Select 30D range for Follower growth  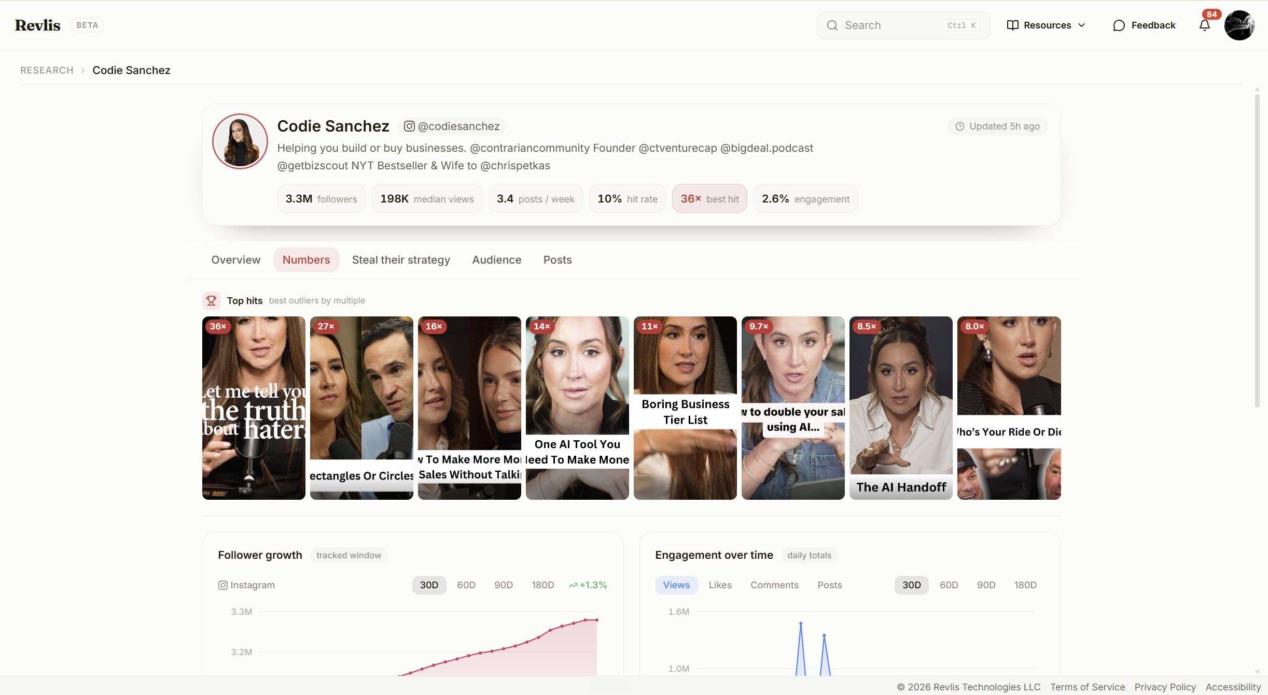[x=429, y=585]
